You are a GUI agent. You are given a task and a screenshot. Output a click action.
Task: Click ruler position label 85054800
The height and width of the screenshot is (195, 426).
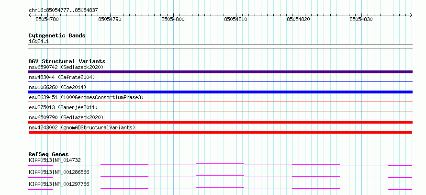(173, 19)
